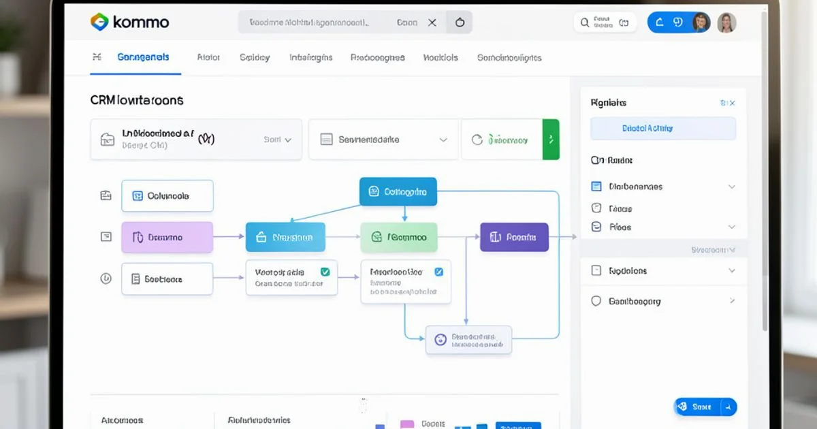Click into the top center search field
Screen dimensions: 817x429
(320, 22)
